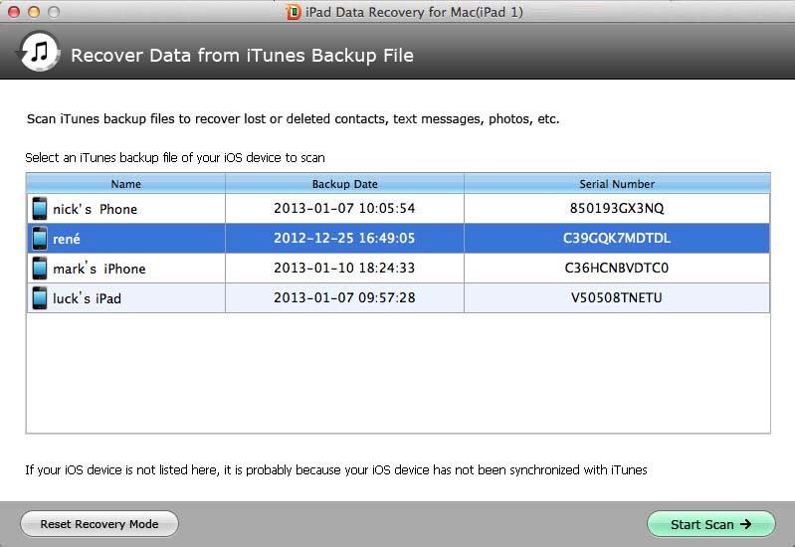This screenshot has width=795, height=547.
Task: Click the app icon in the title bar
Action: 294,12
